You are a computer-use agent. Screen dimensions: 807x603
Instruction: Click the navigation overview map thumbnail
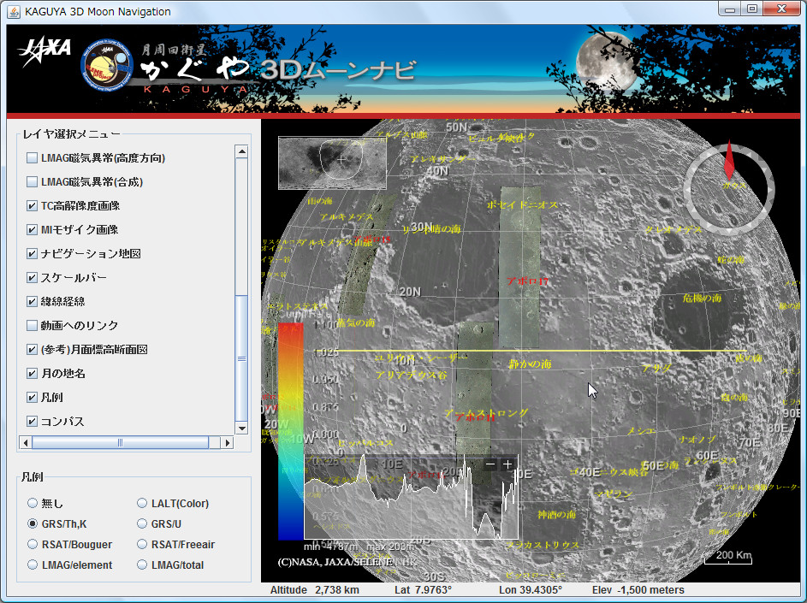pyautogui.click(x=332, y=163)
